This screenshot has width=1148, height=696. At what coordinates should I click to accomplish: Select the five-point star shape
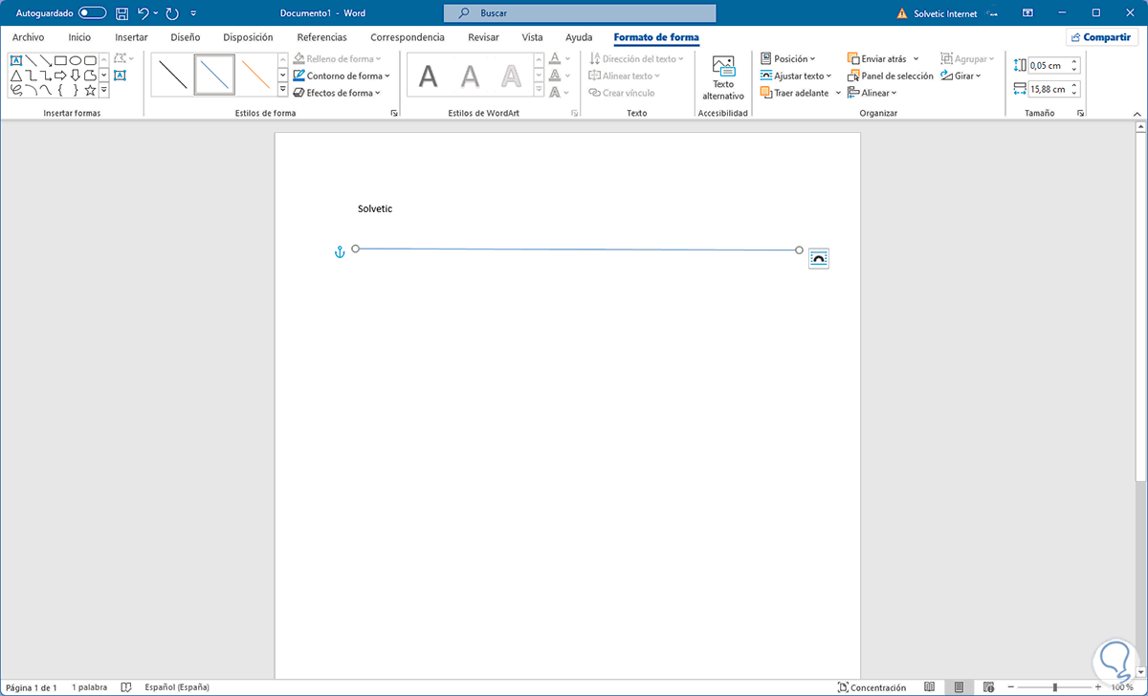[x=90, y=90]
